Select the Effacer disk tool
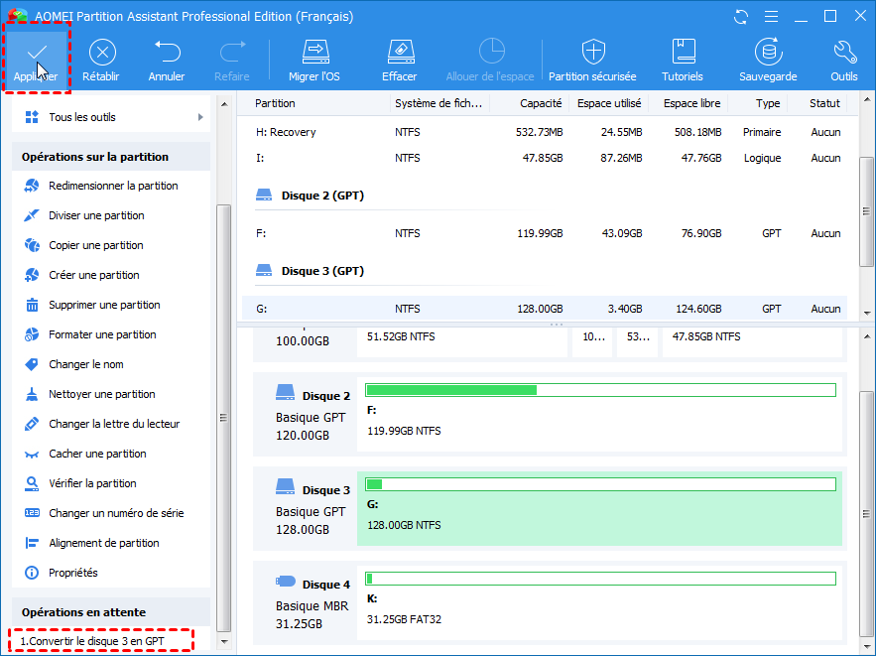 pyautogui.click(x=399, y=53)
